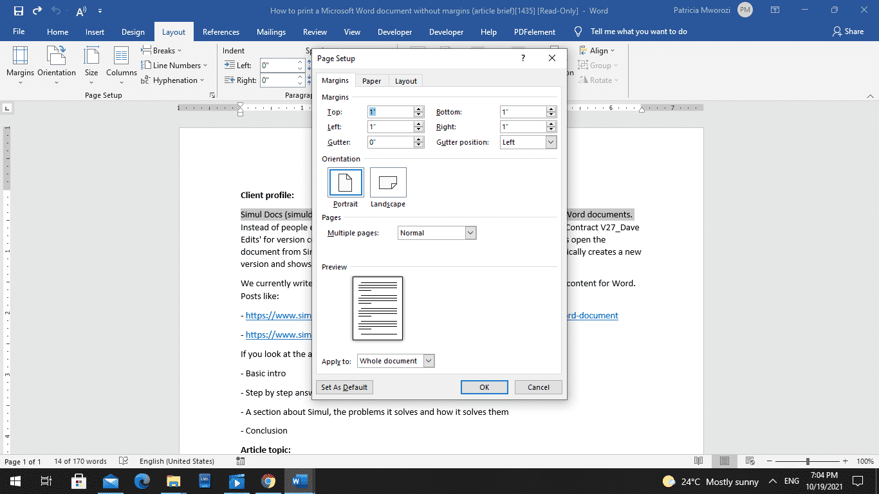Open the Multiple pages dropdown
The width and height of the screenshot is (879, 494).
[x=469, y=232]
